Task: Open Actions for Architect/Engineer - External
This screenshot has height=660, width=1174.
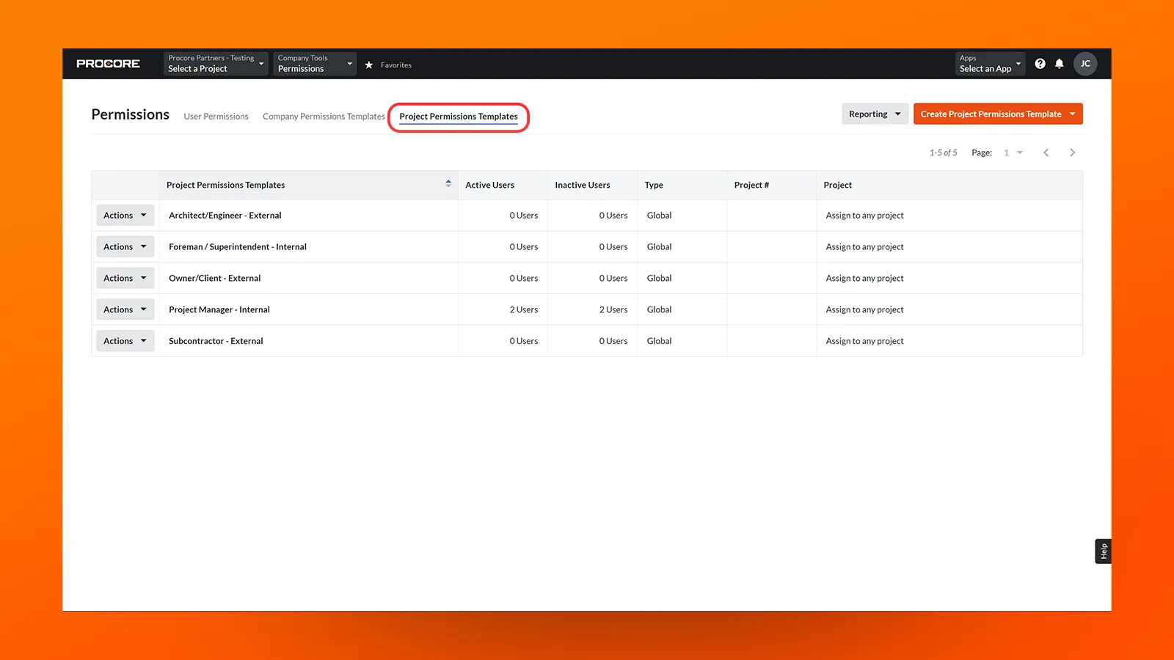Action: pos(124,215)
